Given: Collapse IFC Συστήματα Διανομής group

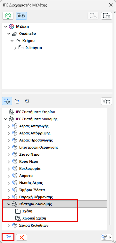Looking at the screenshot, I should [x=6, y=119].
